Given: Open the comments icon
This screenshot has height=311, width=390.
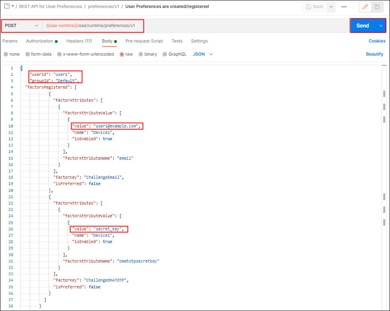Looking at the screenshot, I should tap(377, 7).
